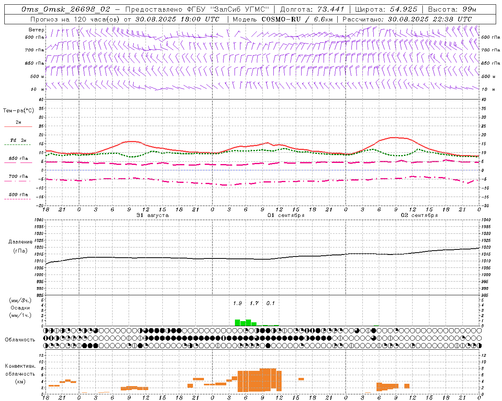Select the 01 сентября date label
The height and width of the screenshot is (401, 502).
click(286, 215)
